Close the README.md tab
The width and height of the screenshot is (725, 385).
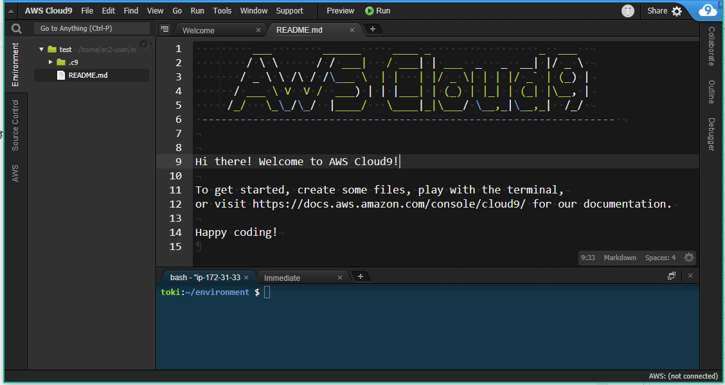tap(352, 30)
